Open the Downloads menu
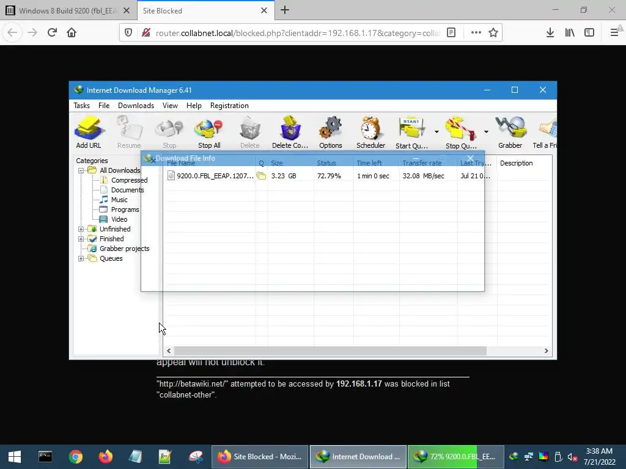The image size is (626, 469). point(136,106)
